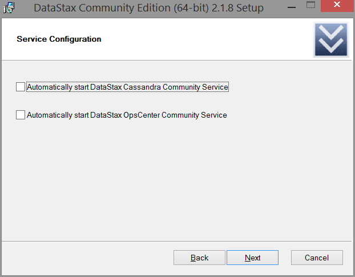The image size is (355, 277).
Task: Click the word Cassandra in the first option
Action: [x=142, y=87]
